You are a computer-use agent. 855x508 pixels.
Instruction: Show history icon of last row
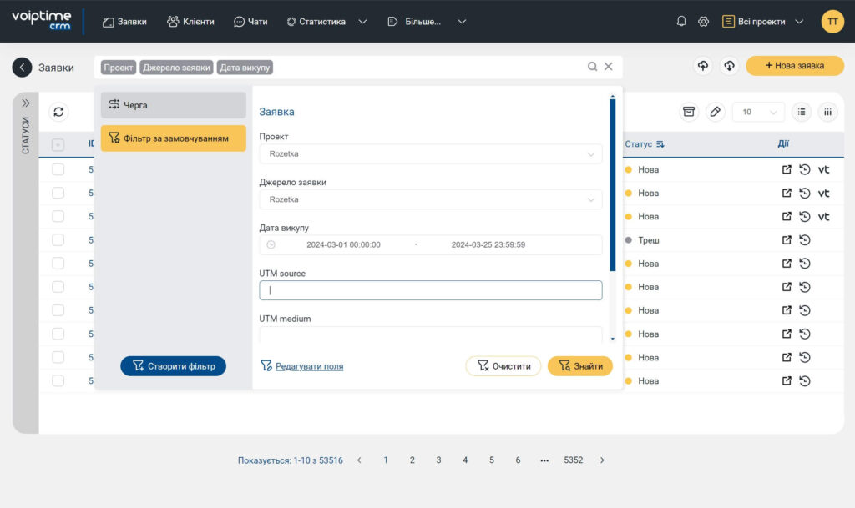(805, 380)
